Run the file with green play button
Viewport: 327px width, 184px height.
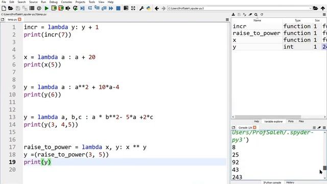pos(46,8)
